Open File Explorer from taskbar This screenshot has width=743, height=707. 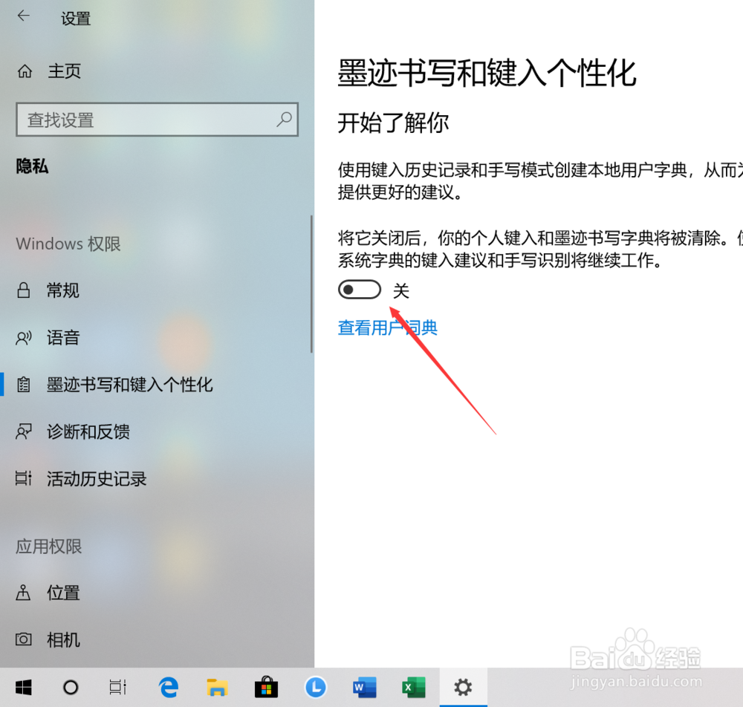click(217, 687)
